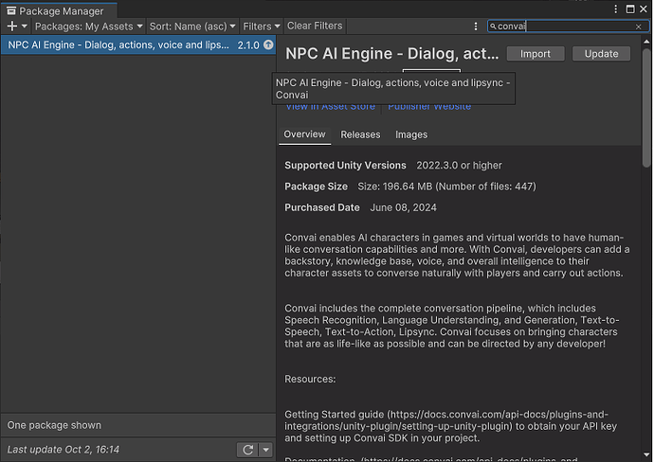This screenshot has height=462, width=654.
Task: Open the View in Asset Store link
Action: click(330, 107)
